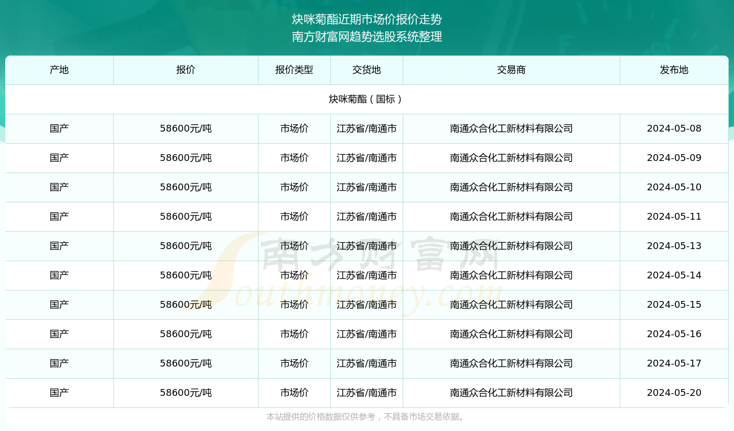Select date cell 2024-05-10
This screenshot has width=734, height=431.
[674, 187]
